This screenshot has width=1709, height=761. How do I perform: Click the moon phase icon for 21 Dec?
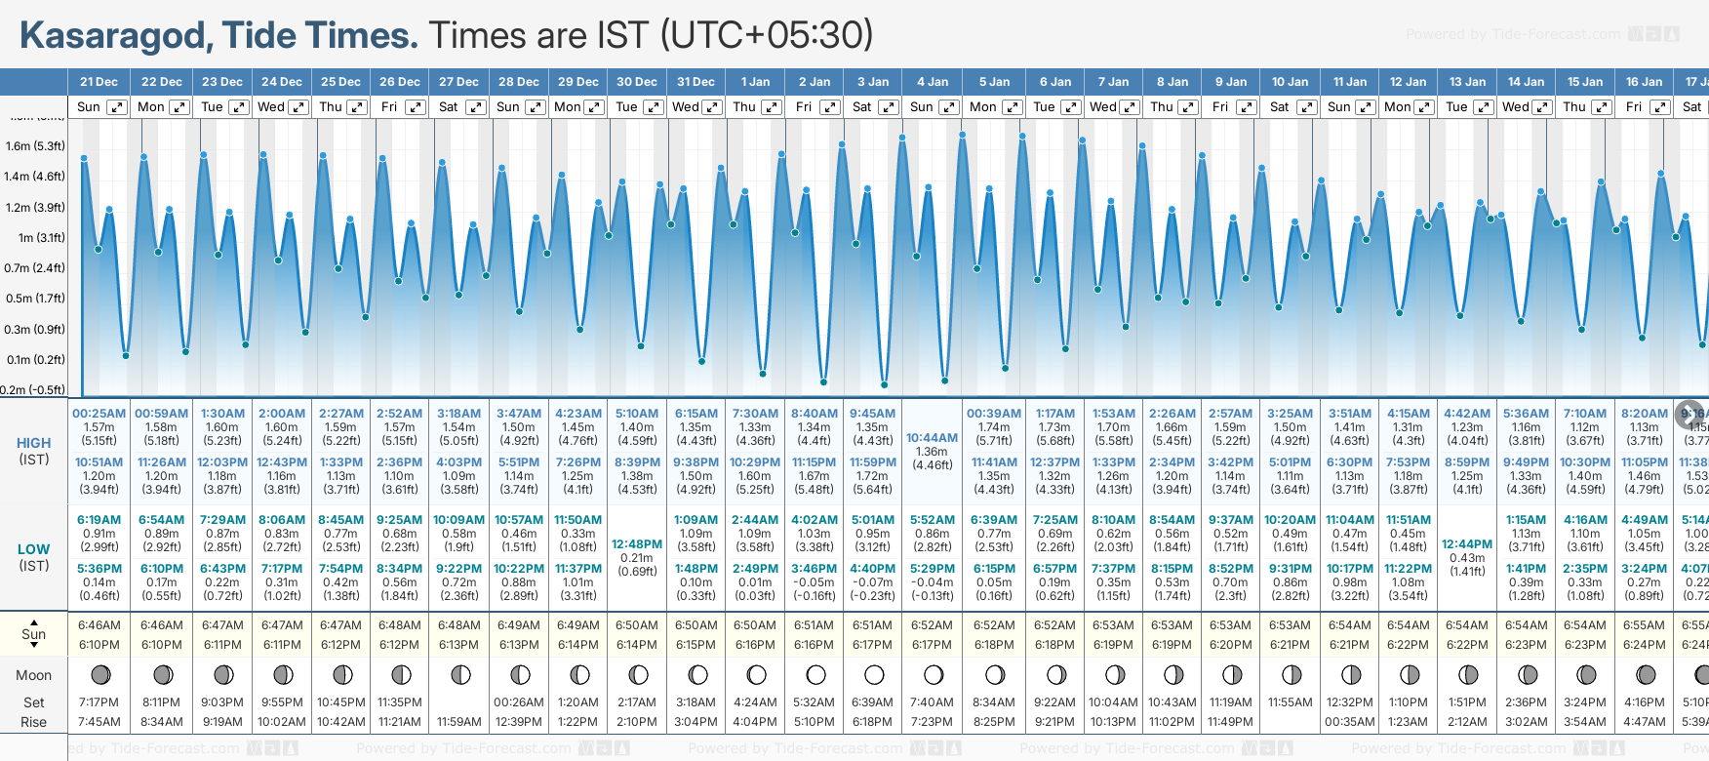click(99, 674)
